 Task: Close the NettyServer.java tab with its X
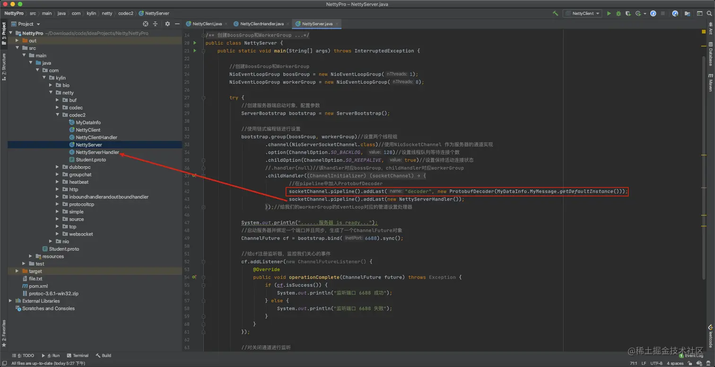tap(337, 24)
